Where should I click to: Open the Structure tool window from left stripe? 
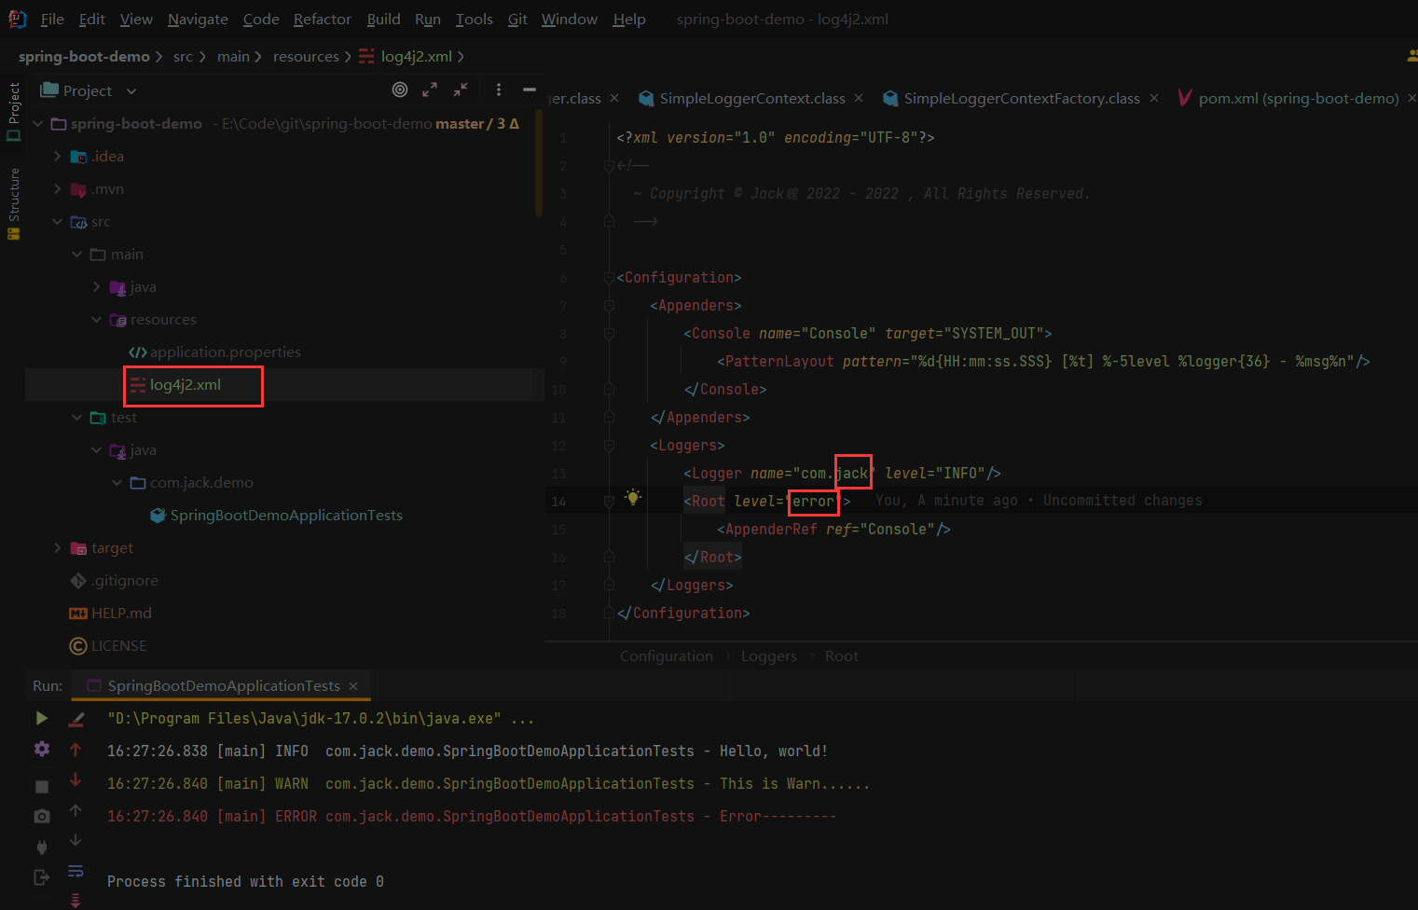(x=14, y=203)
